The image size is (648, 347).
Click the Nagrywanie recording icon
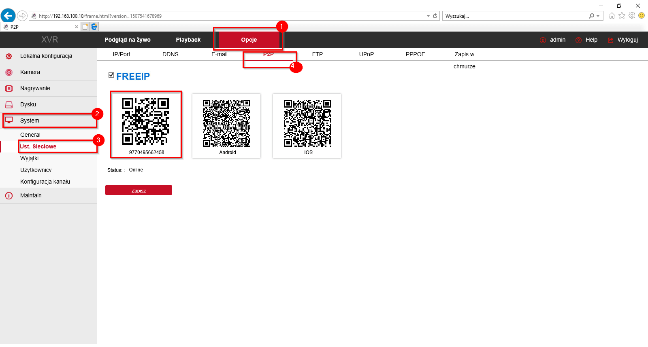click(x=9, y=89)
